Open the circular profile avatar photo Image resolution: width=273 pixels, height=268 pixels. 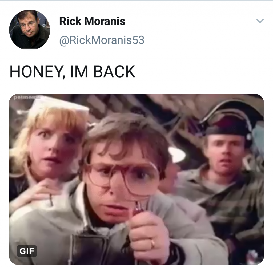[x=30, y=29]
